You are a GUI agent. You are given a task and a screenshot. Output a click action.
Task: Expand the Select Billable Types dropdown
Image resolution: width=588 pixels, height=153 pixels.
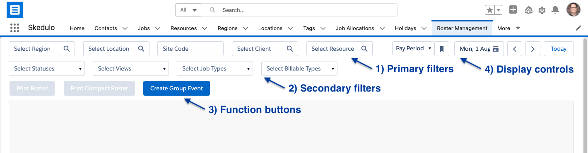coord(299,68)
